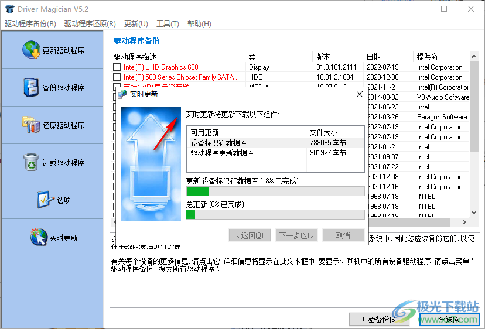
Task: Select the 驱动程序更新数据库 update row
Action: pyautogui.click(x=275, y=152)
